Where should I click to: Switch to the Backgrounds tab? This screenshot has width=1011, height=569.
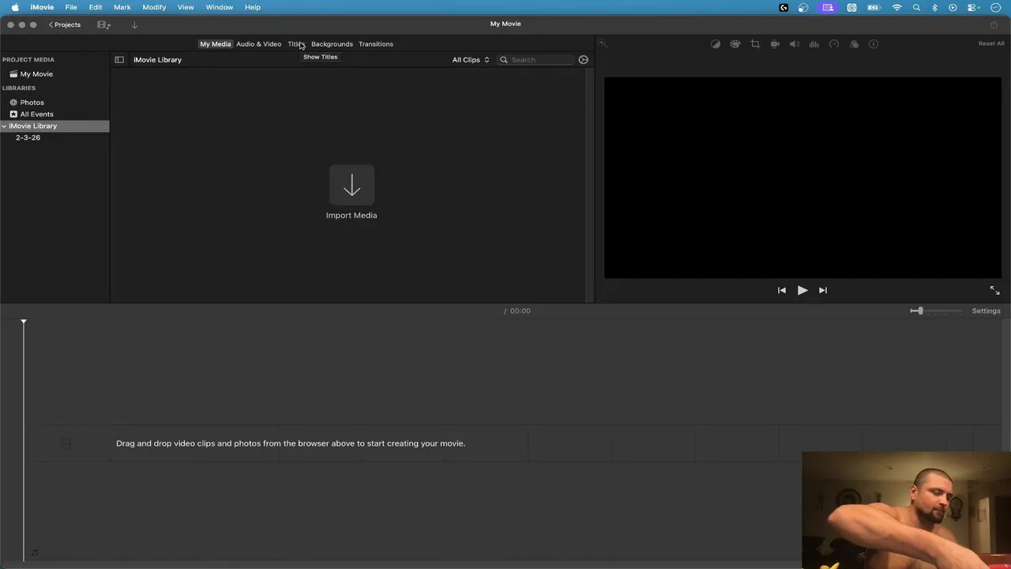(332, 44)
